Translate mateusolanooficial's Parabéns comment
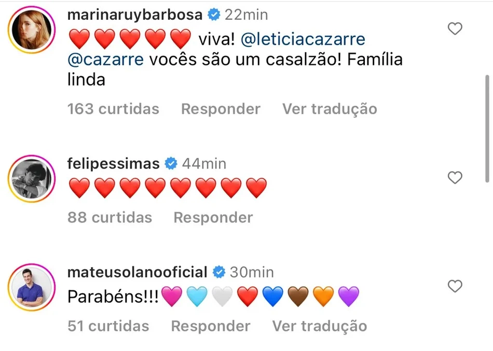This screenshot has width=493, height=351. click(320, 326)
